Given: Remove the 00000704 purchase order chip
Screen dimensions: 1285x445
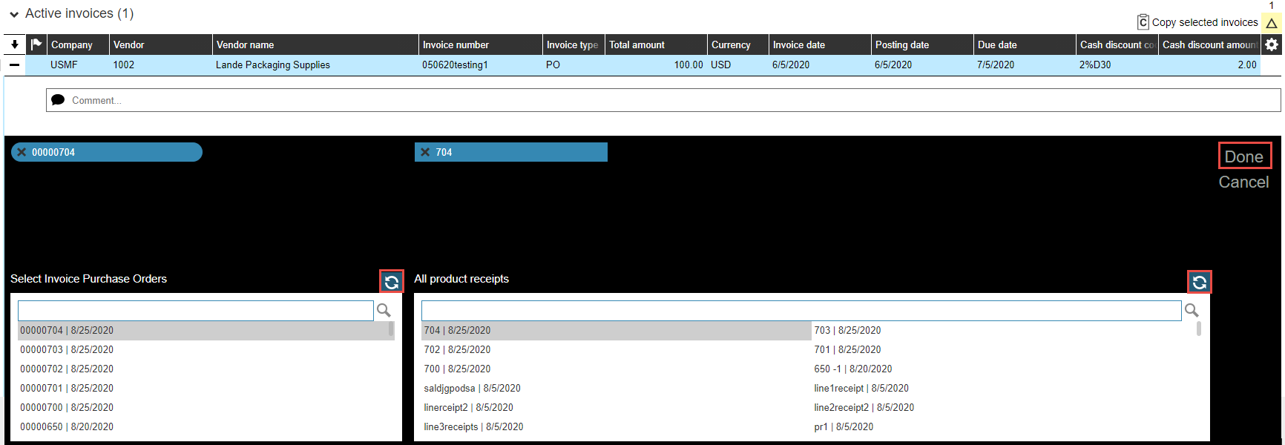Looking at the screenshot, I should pos(22,152).
